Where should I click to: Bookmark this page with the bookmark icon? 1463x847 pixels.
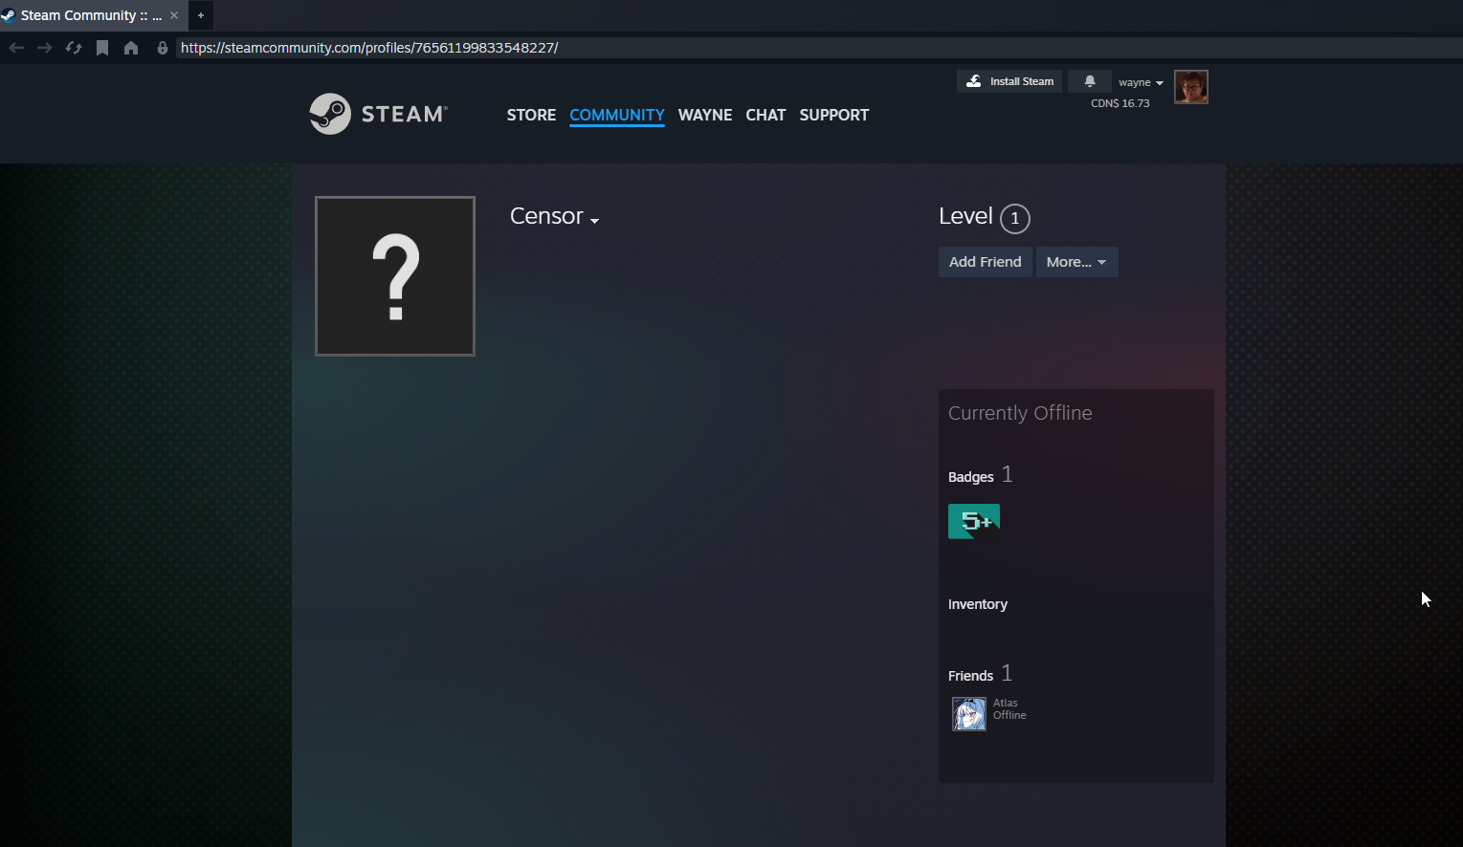tap(102, 48)
